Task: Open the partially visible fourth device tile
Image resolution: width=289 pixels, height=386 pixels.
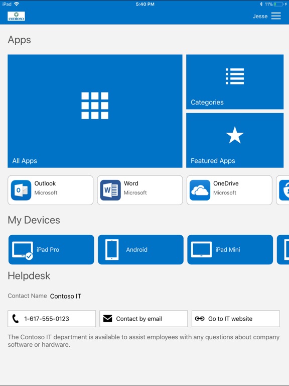Action: (283, 250)
